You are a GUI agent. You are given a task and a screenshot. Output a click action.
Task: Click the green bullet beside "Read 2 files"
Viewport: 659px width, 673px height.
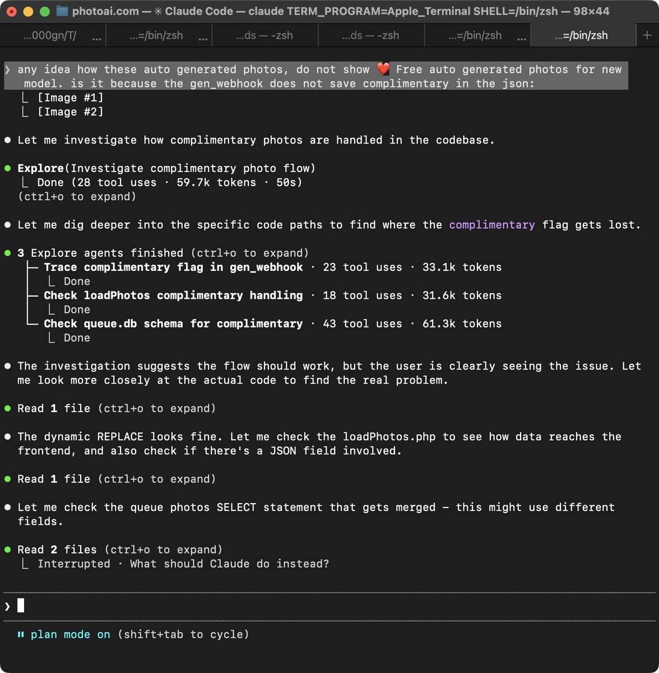point(8,550)
